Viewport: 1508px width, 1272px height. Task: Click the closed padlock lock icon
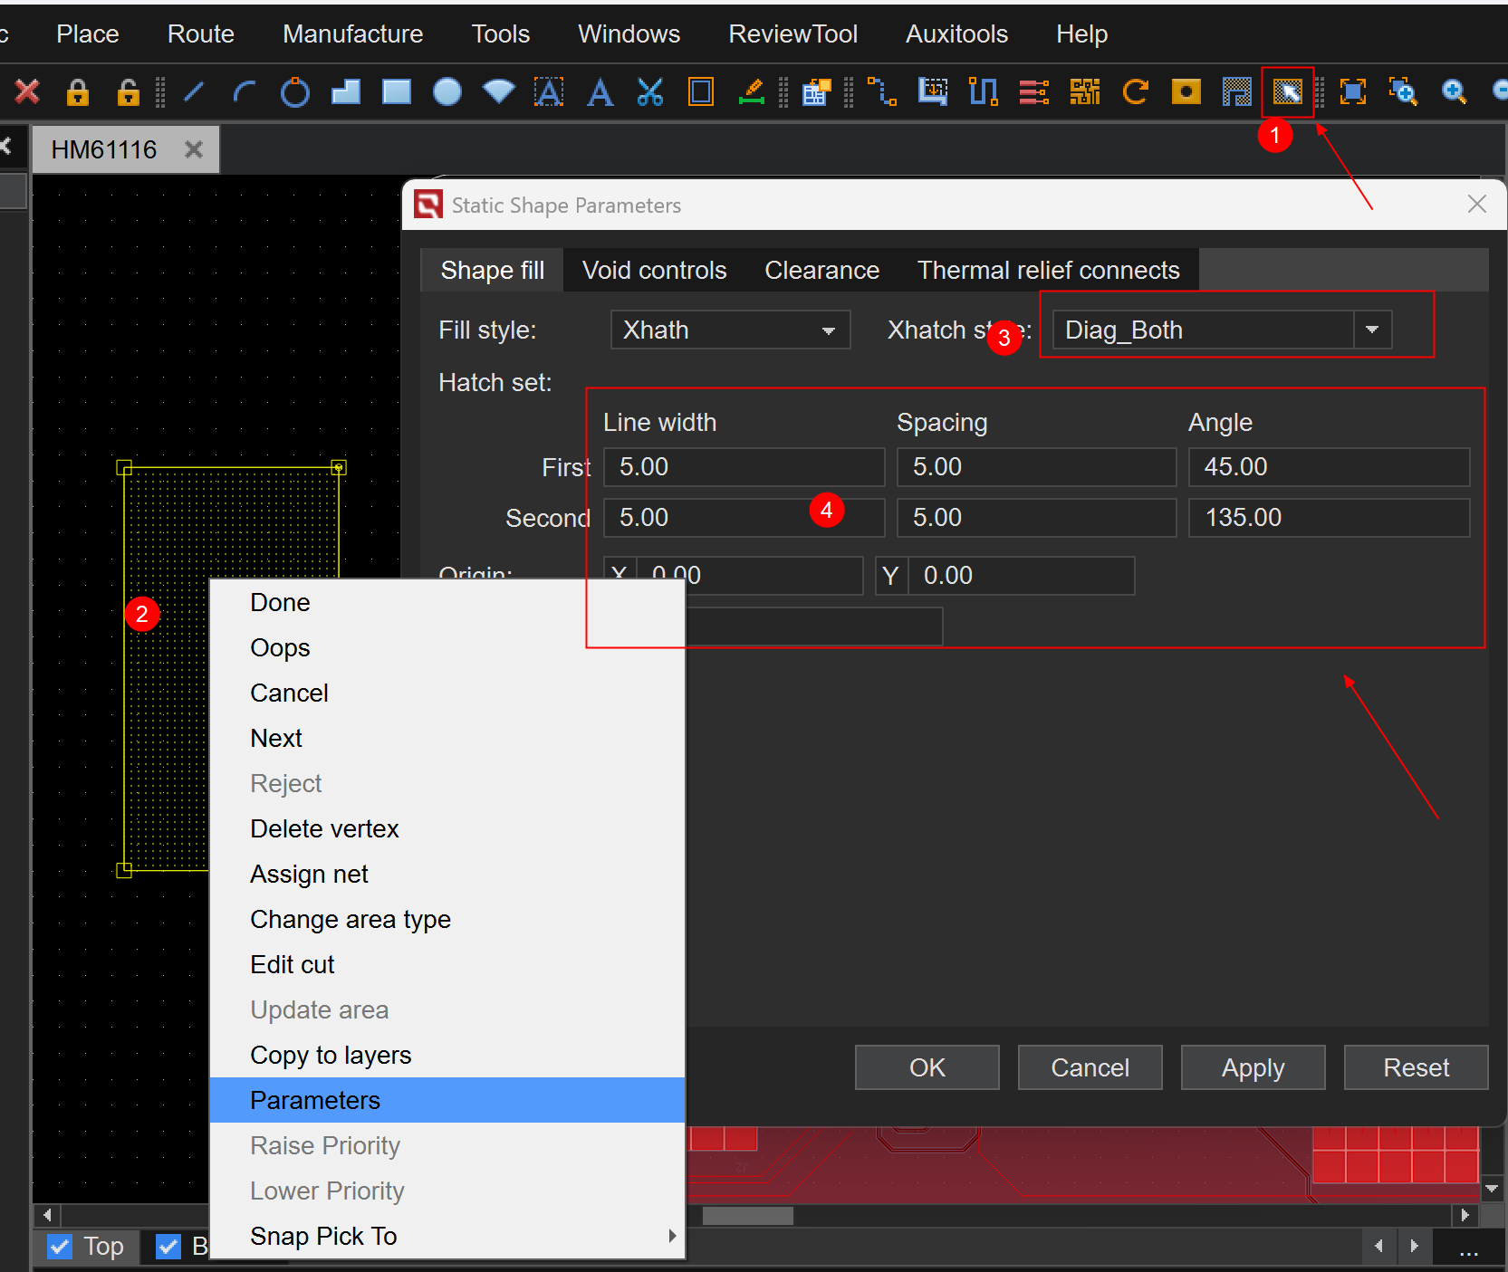pyautogui.click(x=78, y=91)
